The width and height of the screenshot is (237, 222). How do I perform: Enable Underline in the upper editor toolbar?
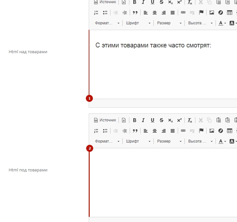pyautogui.click(x=152, y=2)
